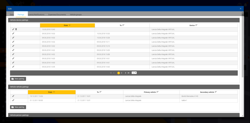Go to next page of device pairings
This screenshot has width=250, height=123.
[x=126, y=73]
